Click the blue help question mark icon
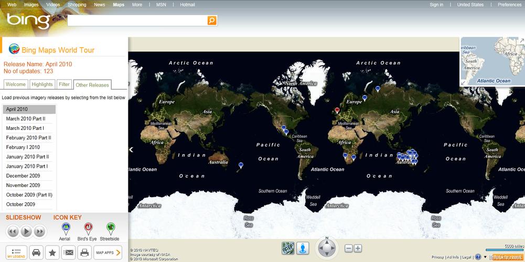This screenshot has height=262, width=525. (x=478, y=257)
